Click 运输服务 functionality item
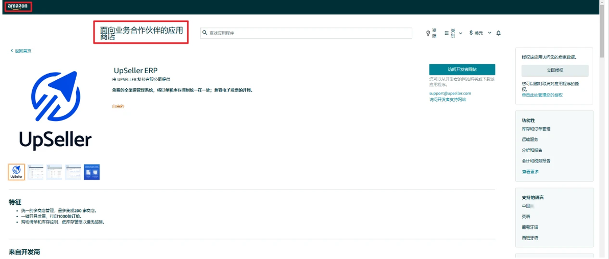The image size is (609, 259). [530, 139]
